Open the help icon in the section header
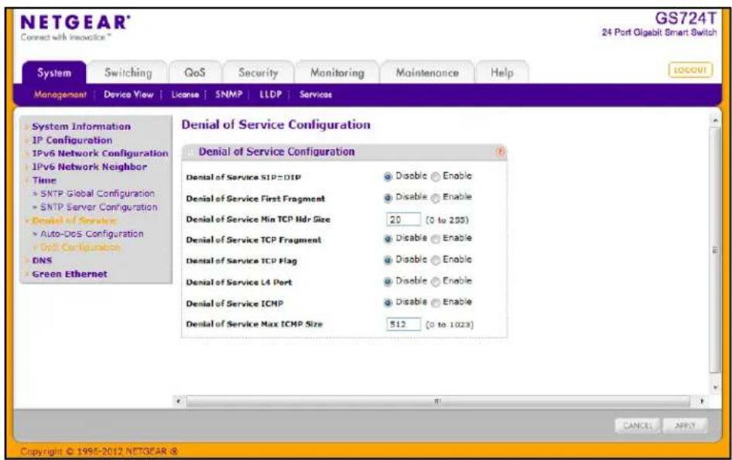Image resolution: width=732 pixels, height=460 pixels. pyautogui.click(x=500, y=152)
